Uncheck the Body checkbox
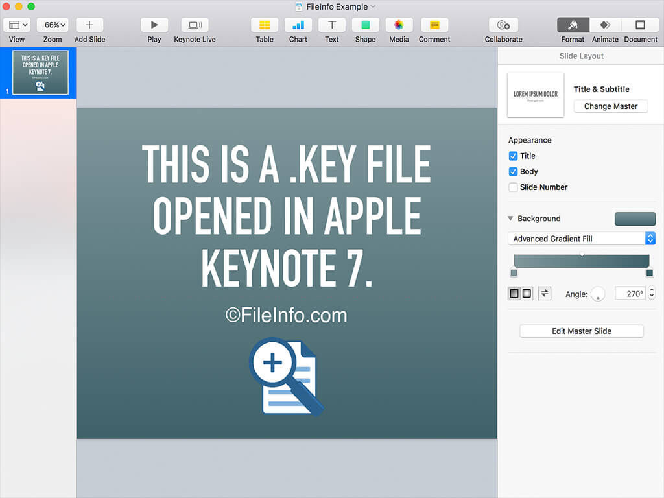 click(x=513, y=171)
